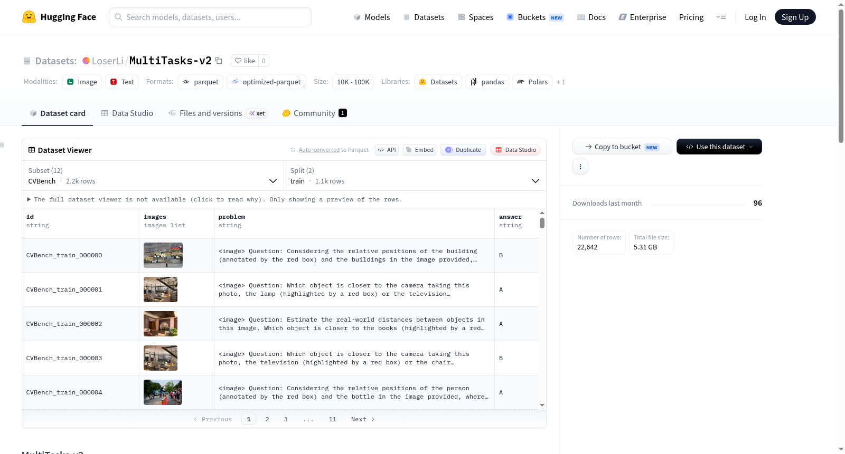Expand the Subset CVBench dropdown

click(153, 176)
